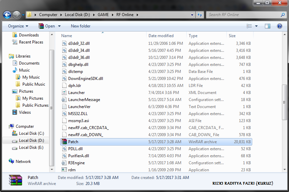Select My Pictures in the sidebar
This screenshot has height=192, width=289.
pyautogui.click(x=33, y=98)
